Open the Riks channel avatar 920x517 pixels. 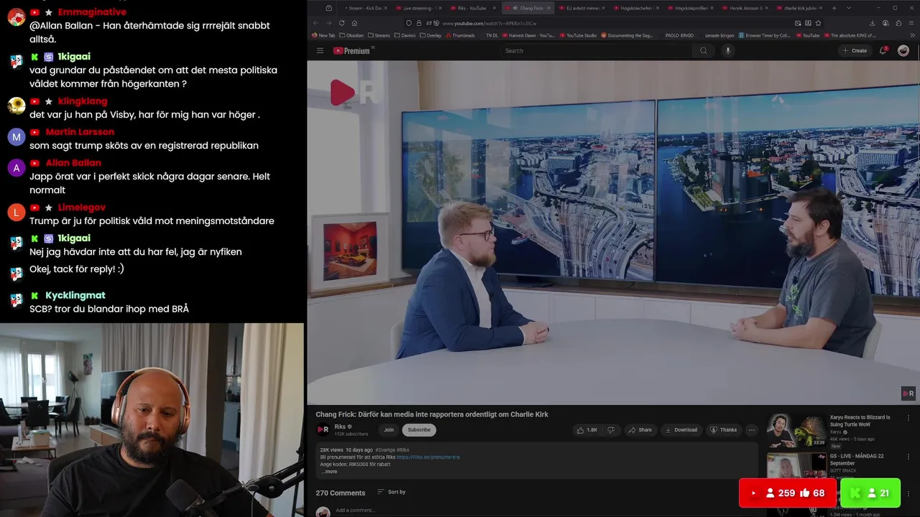pos(323,430)
